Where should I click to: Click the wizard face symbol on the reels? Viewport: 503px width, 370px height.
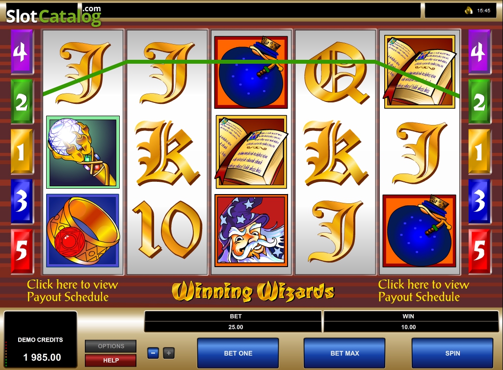tap(251, 231)
